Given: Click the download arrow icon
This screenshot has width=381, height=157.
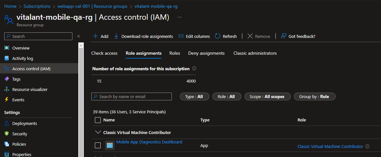Looking at the screenshot, I should tap(116, 36).
